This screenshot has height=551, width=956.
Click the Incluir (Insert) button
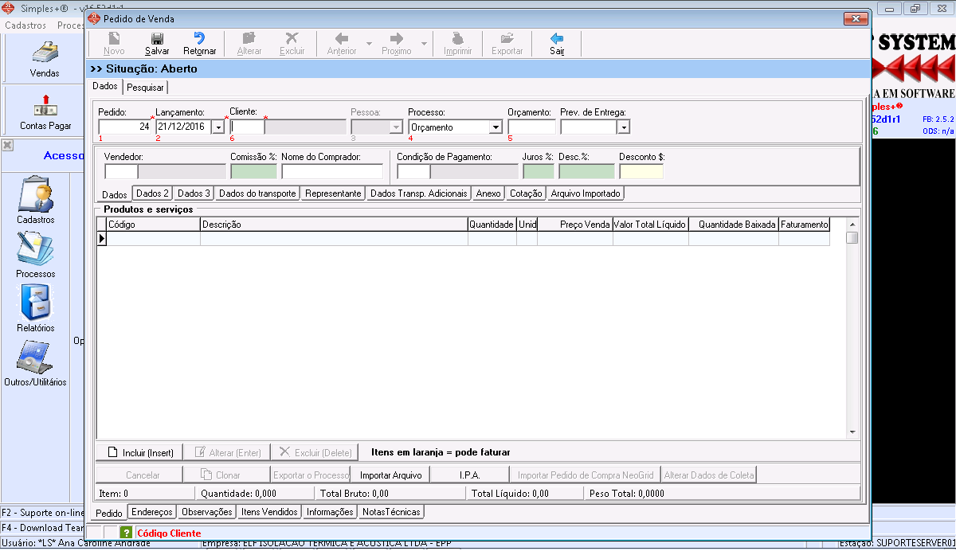coord(139,452)
